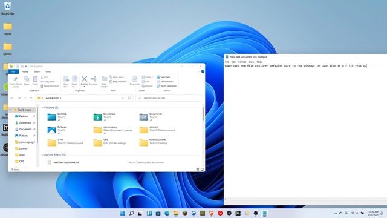The image size is (387, 218).
Task: Open the text documents folder tile
Action: tap(153, 142)
